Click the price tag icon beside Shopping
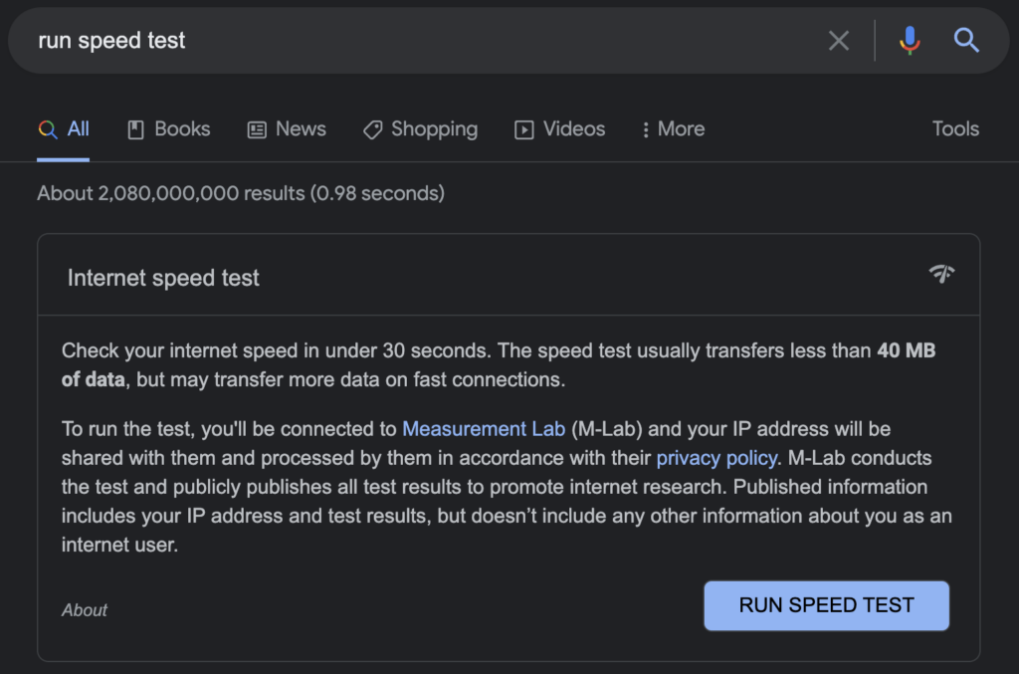The image size is (1019, 674). click(x=372, y=129)
